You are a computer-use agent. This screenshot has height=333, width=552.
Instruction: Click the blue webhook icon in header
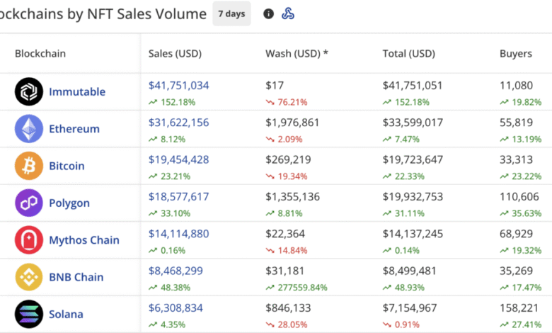click(x=288, y=13)
